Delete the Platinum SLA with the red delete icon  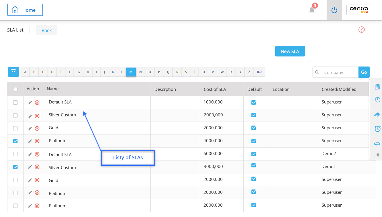pos(37,141)
